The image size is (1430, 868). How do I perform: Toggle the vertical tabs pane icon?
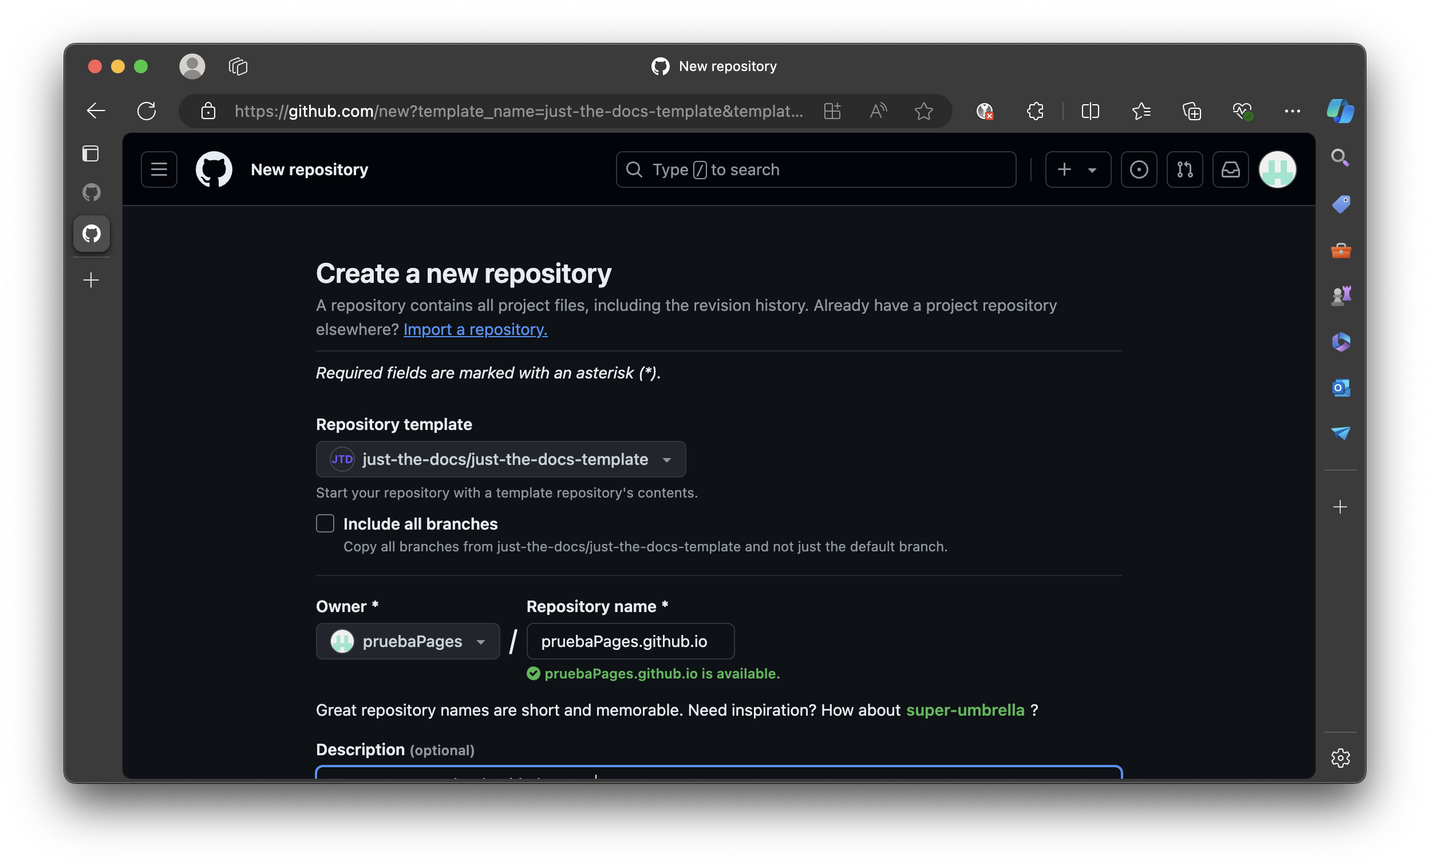click(x=90, y=154)
